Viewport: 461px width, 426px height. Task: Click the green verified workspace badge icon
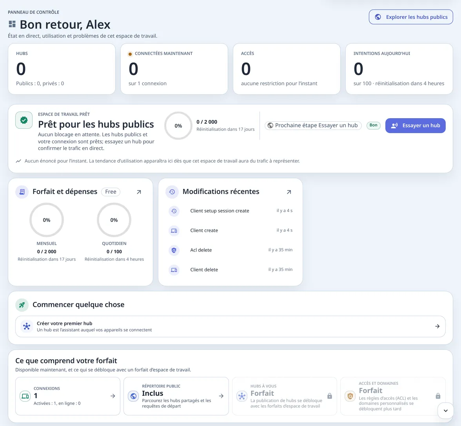[x=24, y=120]
